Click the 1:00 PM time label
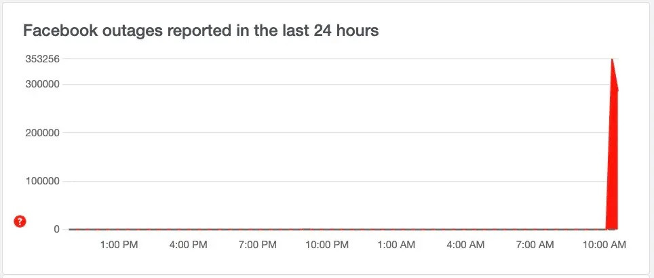Viewport: 654px width, 278px height. tap(119, 245)
